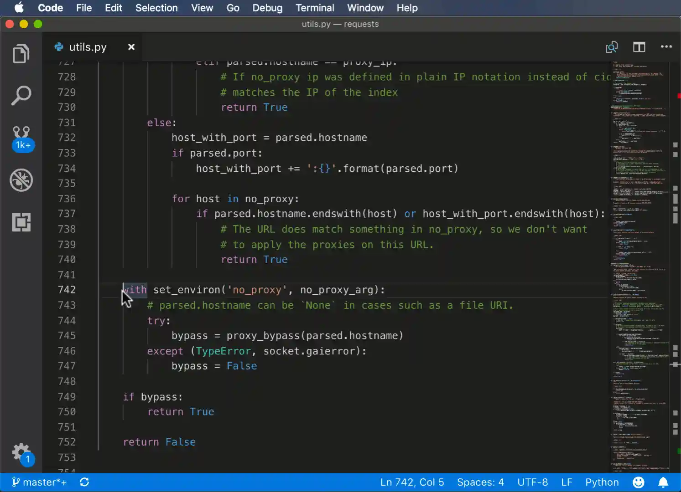Click the split editor icon
Screen dimensions: 681x492
tap(639, 47)
